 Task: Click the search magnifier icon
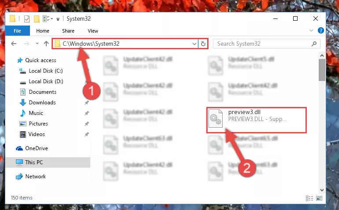tap(314, 44)
